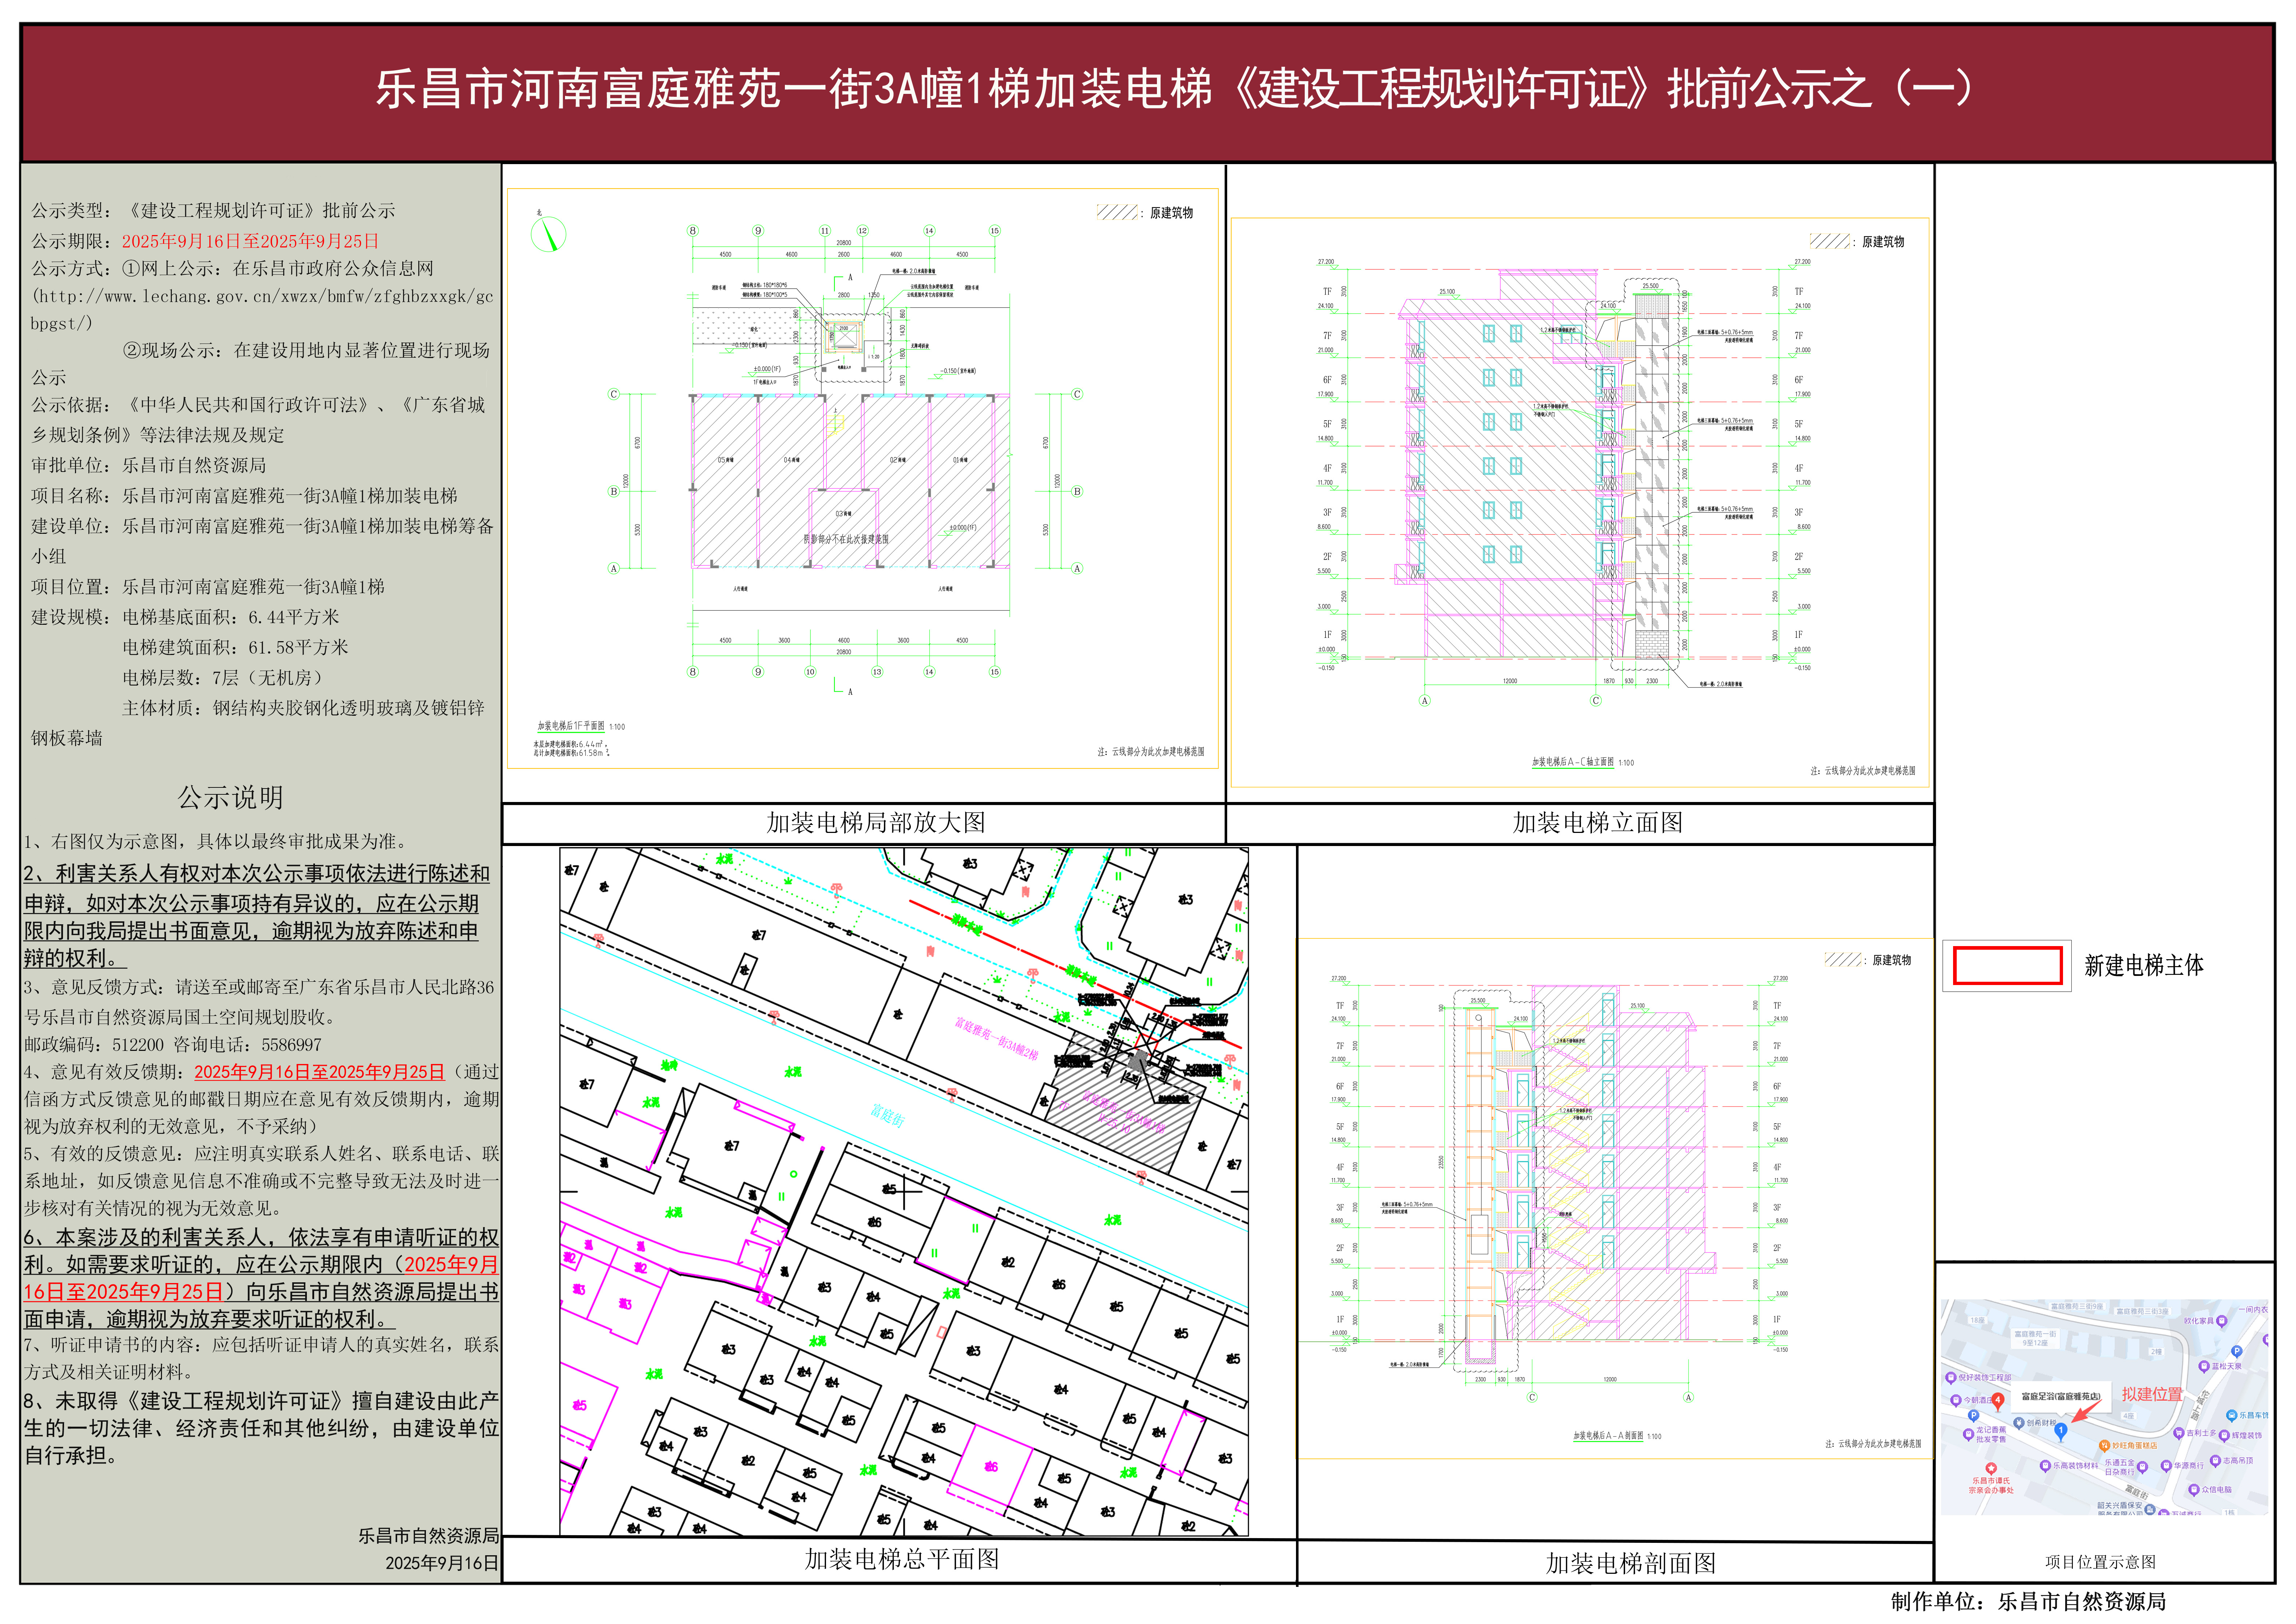The image size is (2296, 1624).
Task: Click the 项目名称 line
Action: 244,496
